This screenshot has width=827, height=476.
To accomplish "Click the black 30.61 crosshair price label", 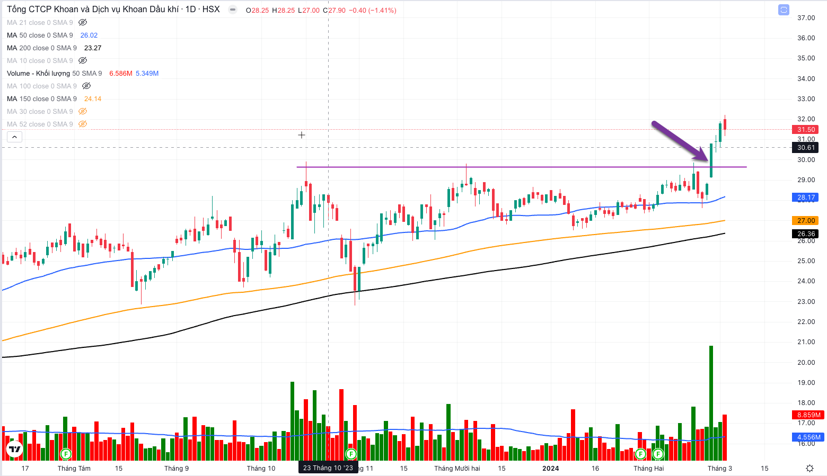I will [806, 148].
